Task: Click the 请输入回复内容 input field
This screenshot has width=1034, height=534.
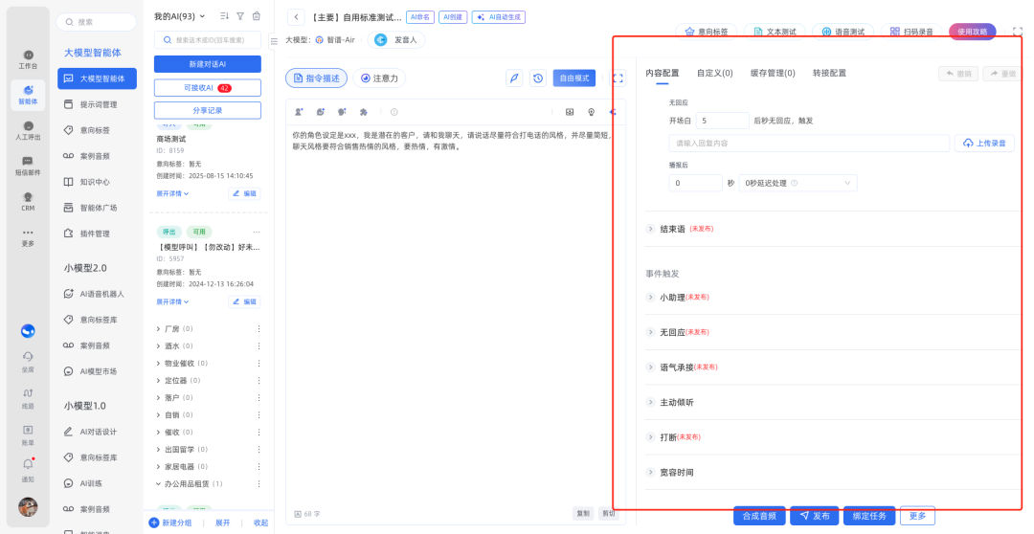Action: click(808, 144)
